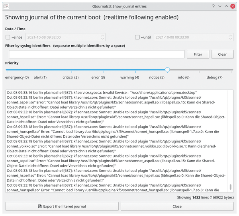This screenshot has width=239, height=216.
Task: Minimize the window using the down chevron
Action: click(219, 6)
